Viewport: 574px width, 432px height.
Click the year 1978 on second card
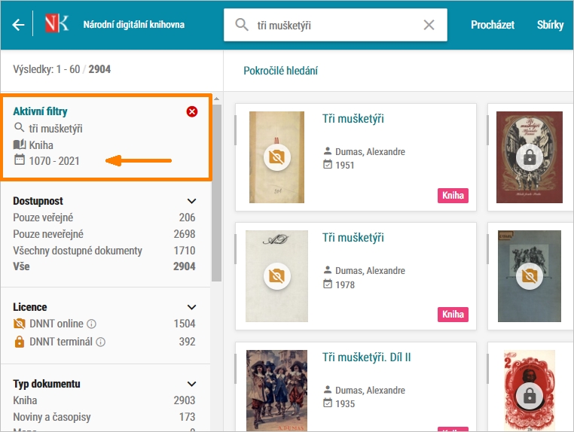tap(345, 284)
